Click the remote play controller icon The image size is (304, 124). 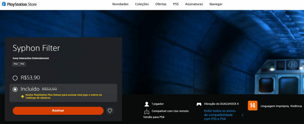coord(146,112)
